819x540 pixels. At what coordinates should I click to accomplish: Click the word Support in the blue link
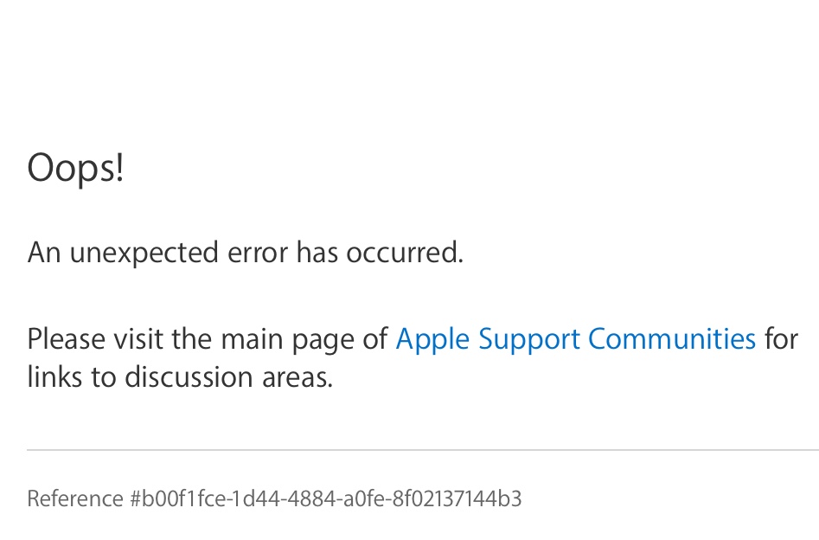529,338
